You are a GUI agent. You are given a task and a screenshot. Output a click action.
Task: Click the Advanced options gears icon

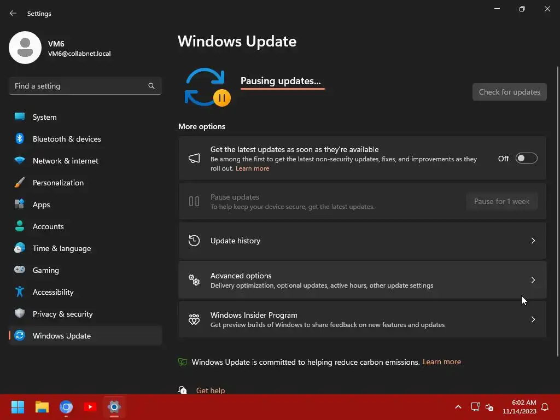tap(194, 280)
